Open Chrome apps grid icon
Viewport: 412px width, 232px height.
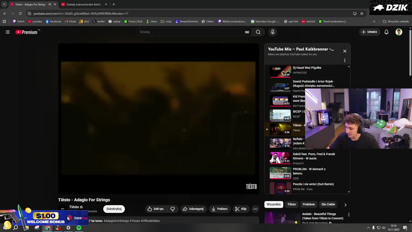point(4,22)
